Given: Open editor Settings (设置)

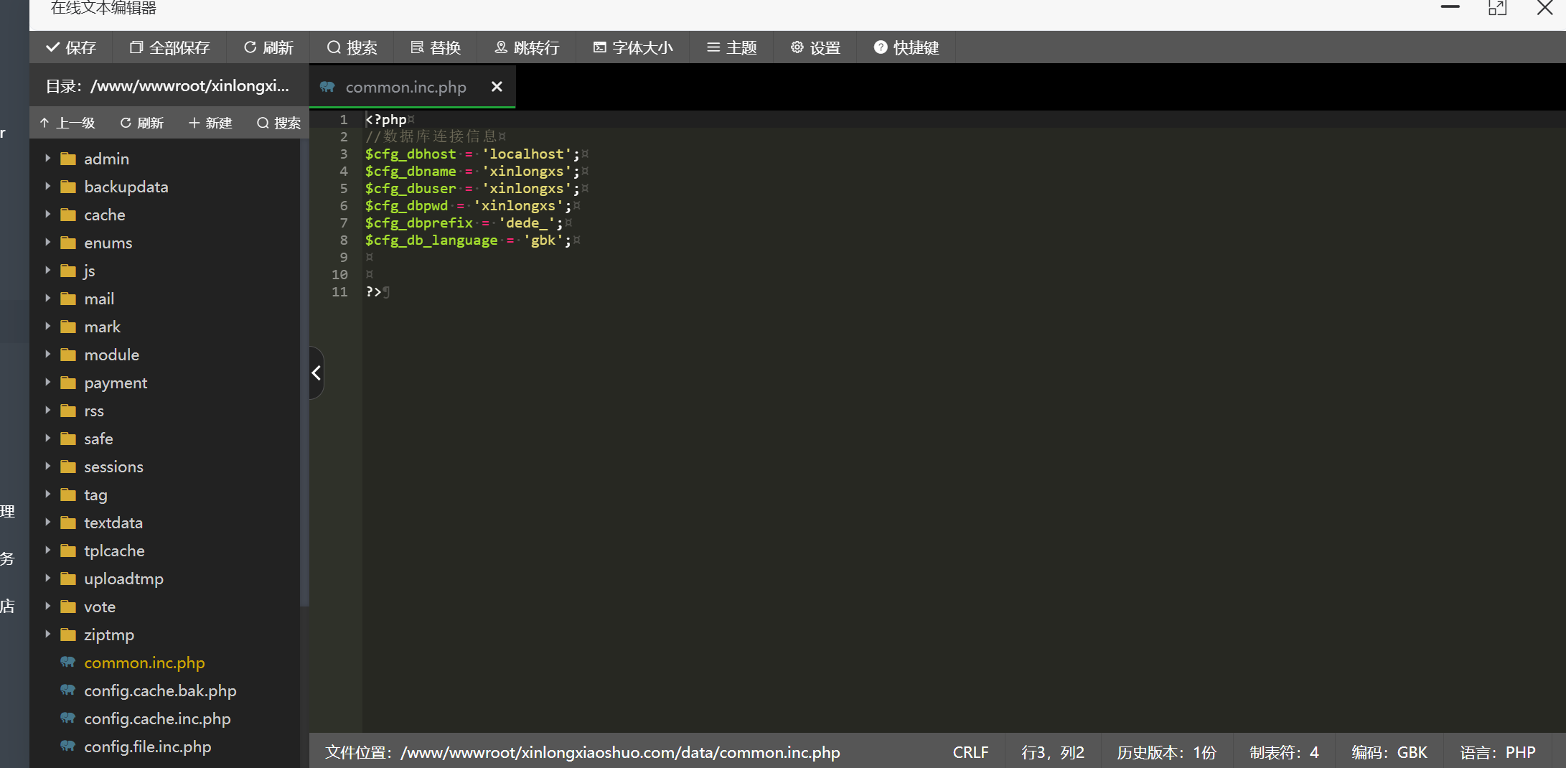Looking at the screenshot, I should [x=815, y=47].
